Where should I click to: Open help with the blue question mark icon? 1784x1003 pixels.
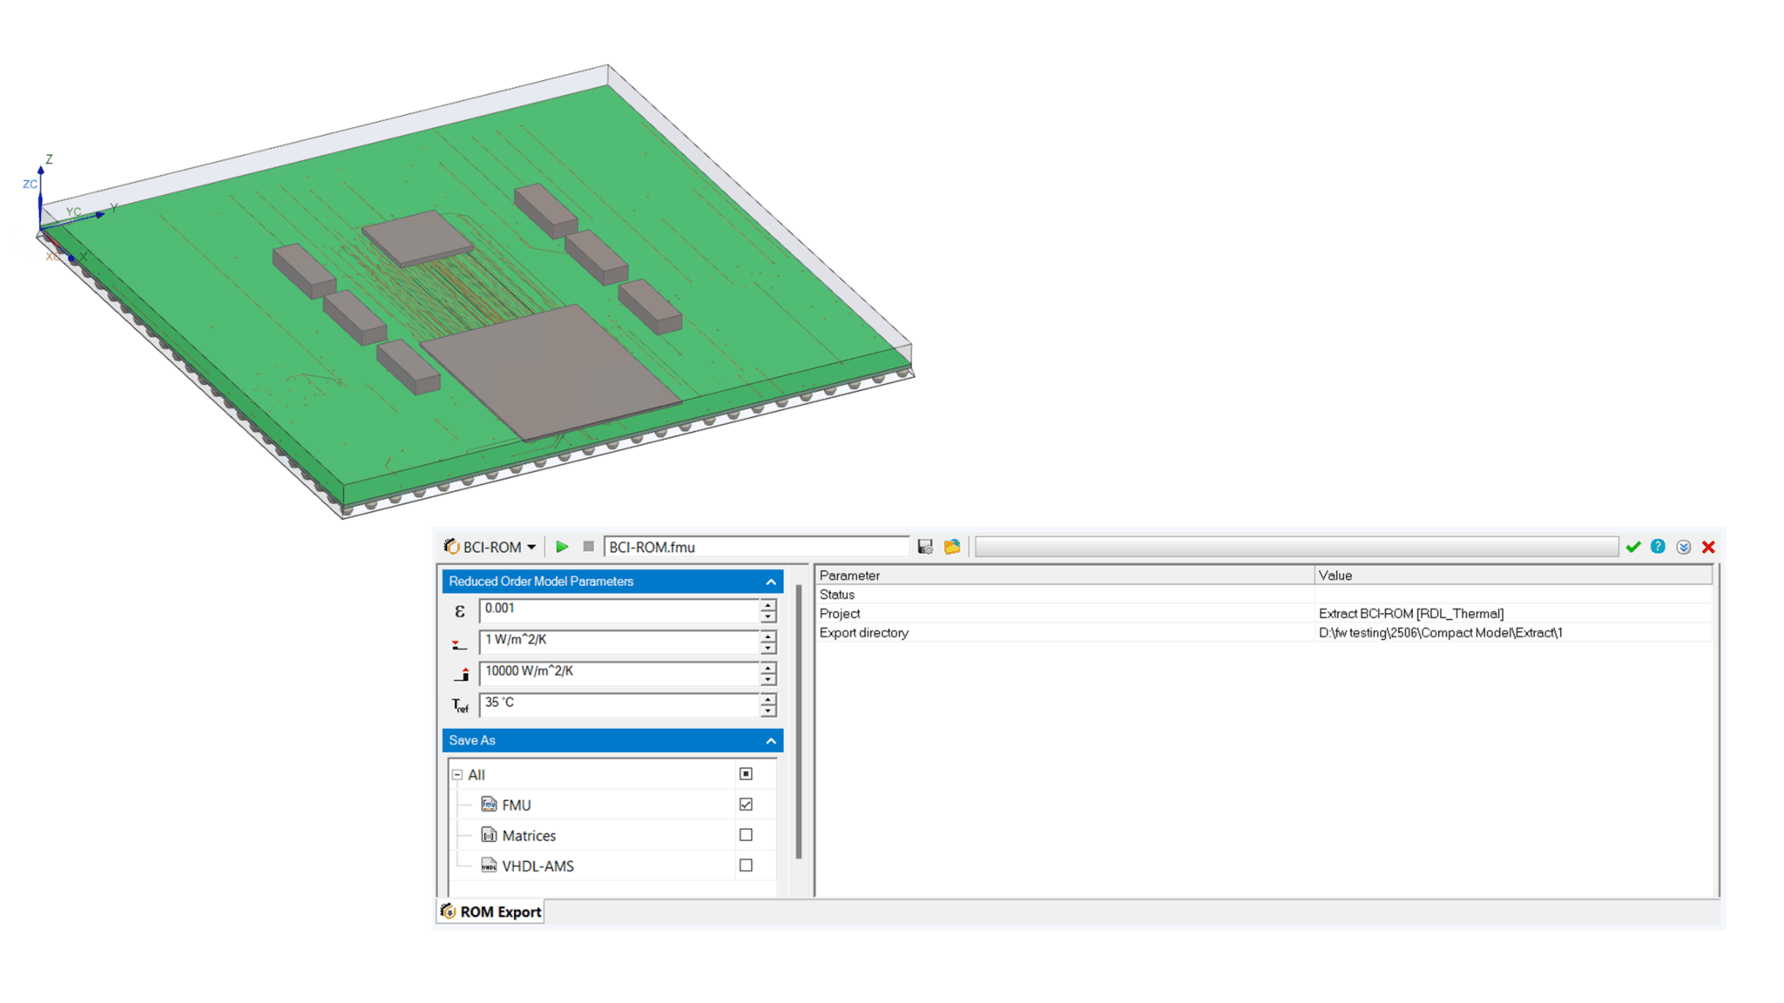tap(1658, 547)
